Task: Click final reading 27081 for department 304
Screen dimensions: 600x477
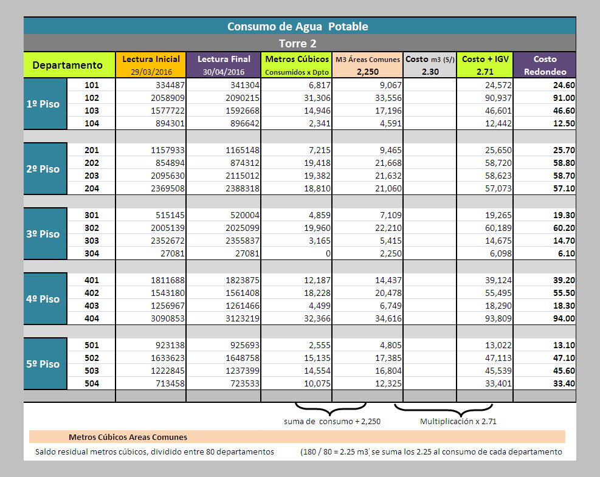Action: [224, 253]
